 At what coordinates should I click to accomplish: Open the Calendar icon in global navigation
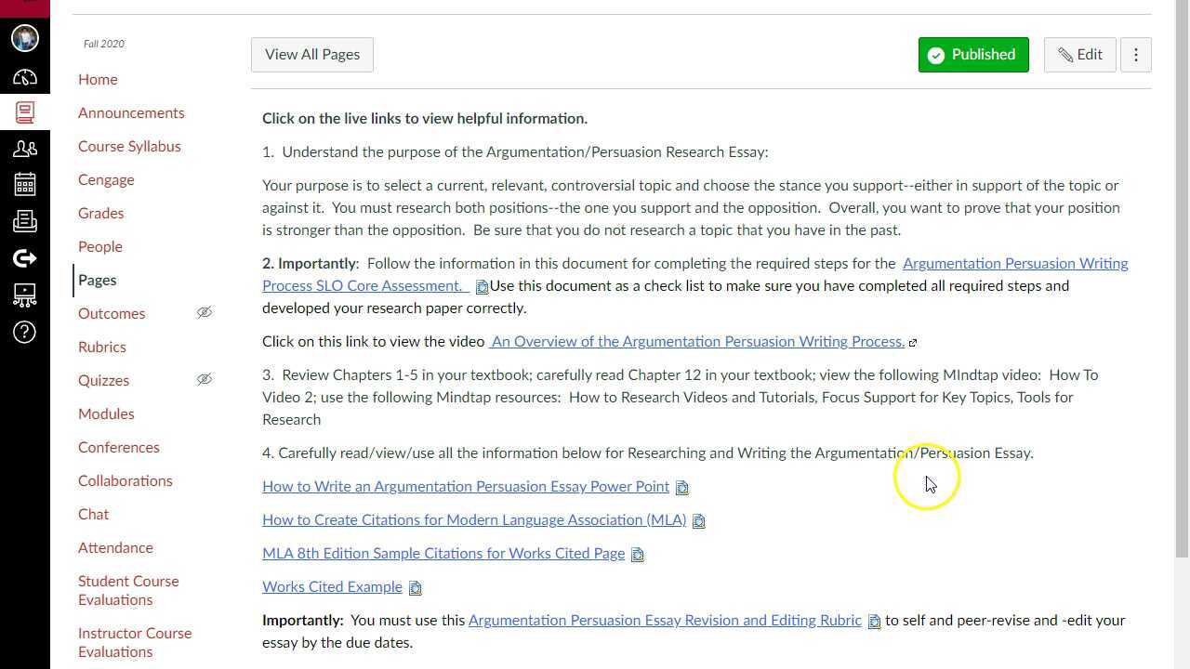tap(24, 184)
